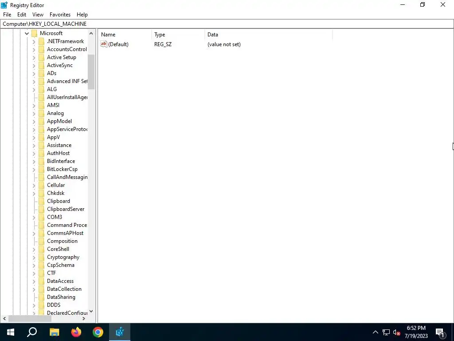454x341 pixels.
Task: Collapse the Microsoft key
Action: (x=27, y=33)
